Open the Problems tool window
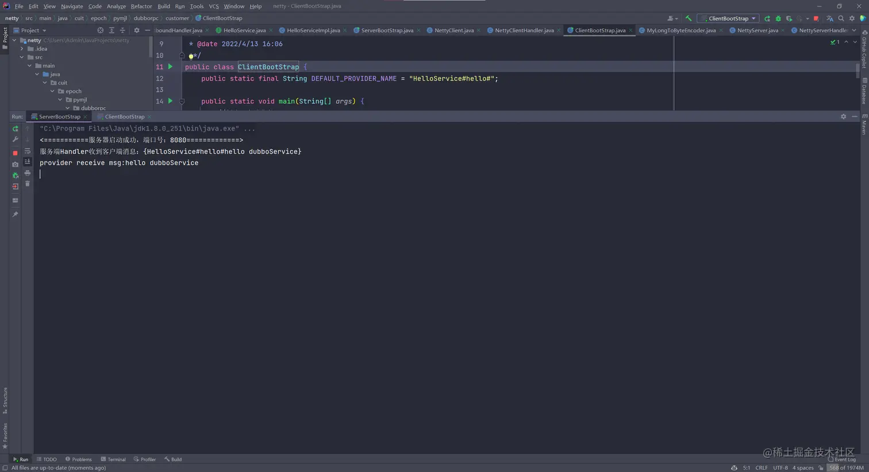 [x=79, y=459]
